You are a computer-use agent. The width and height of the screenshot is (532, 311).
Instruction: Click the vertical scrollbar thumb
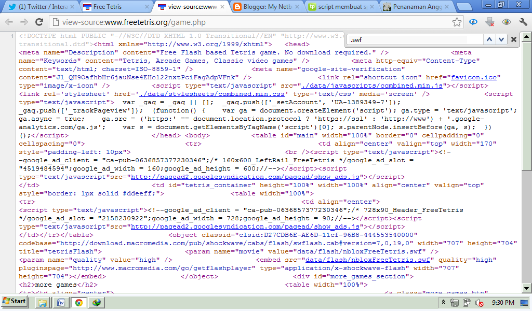[526, 106]
